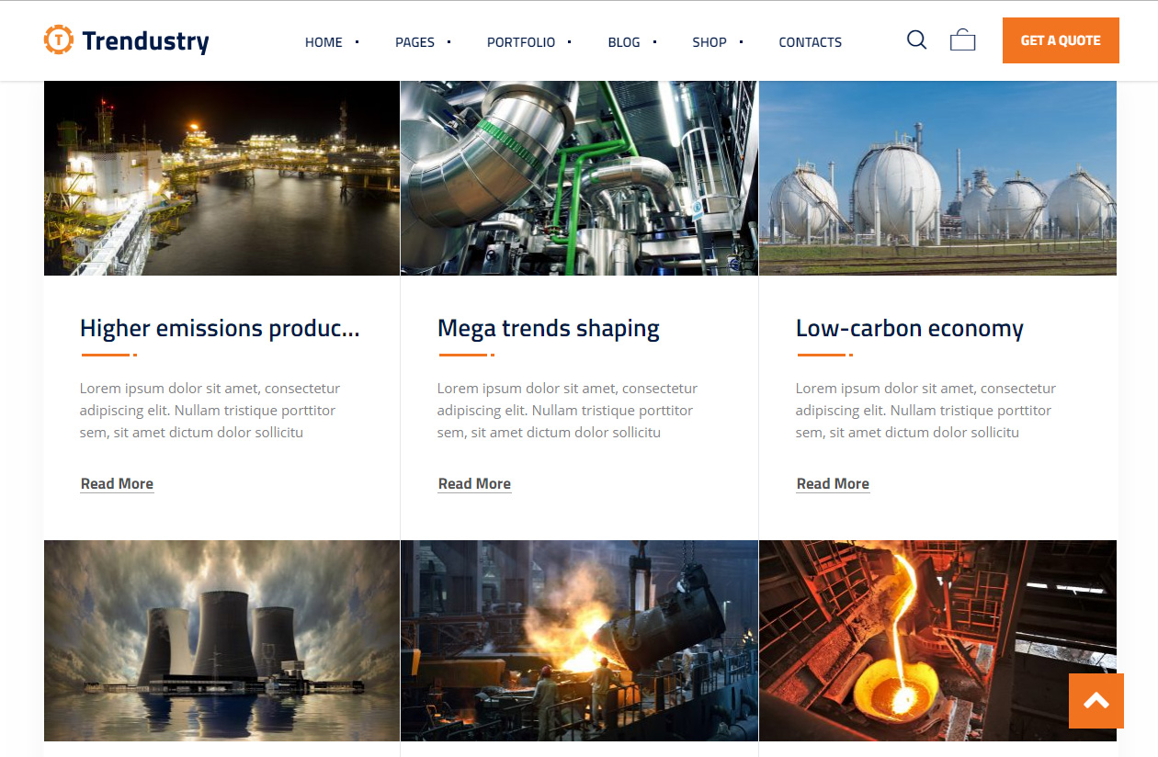Open the 'Higher emissions produc...' article title
This screenshot has width=1158, height=757.
pyautogui.click(x=220, y=329)
